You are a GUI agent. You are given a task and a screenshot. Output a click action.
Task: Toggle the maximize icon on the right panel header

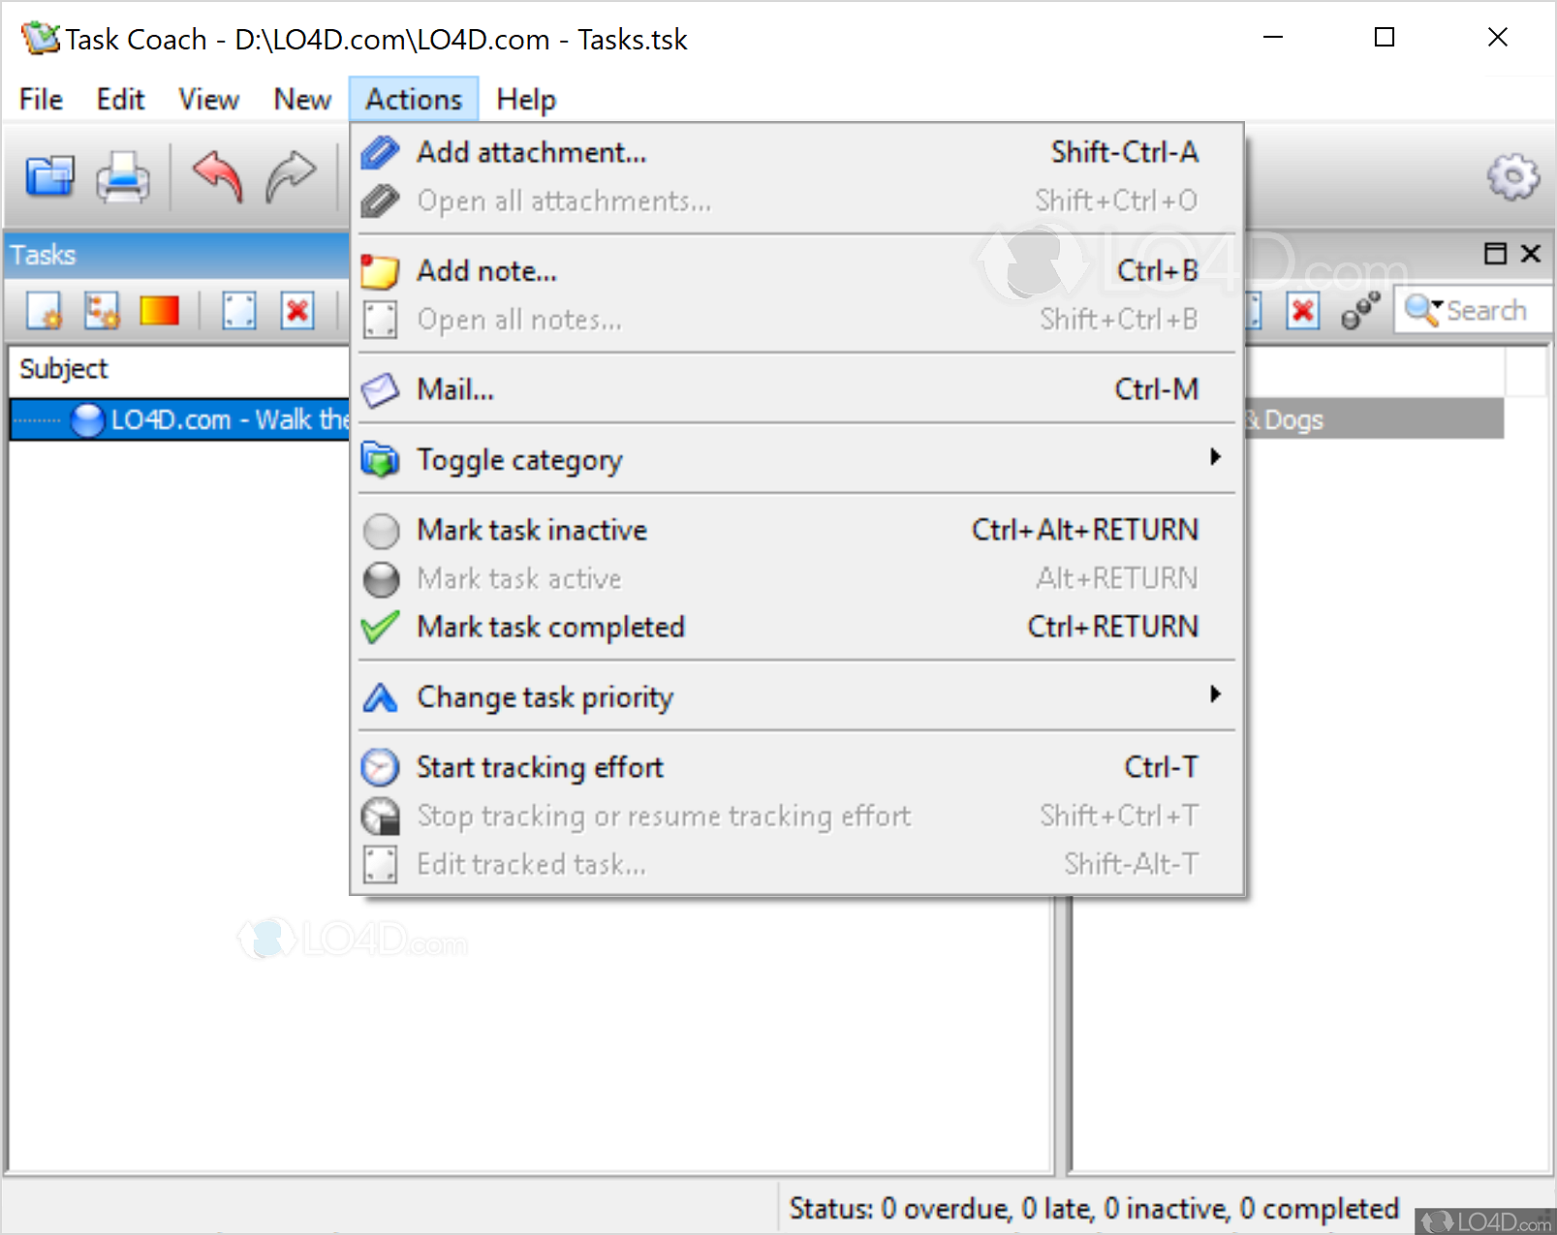click(1493, 254)
